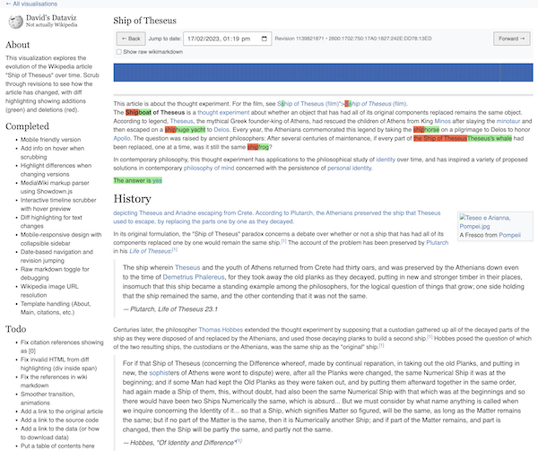The width and height of the screenshot is (538, 451).
Task: Click 'Smoother transition, animations' todo item
Action: pyautogui.click(x=48, y=398)
